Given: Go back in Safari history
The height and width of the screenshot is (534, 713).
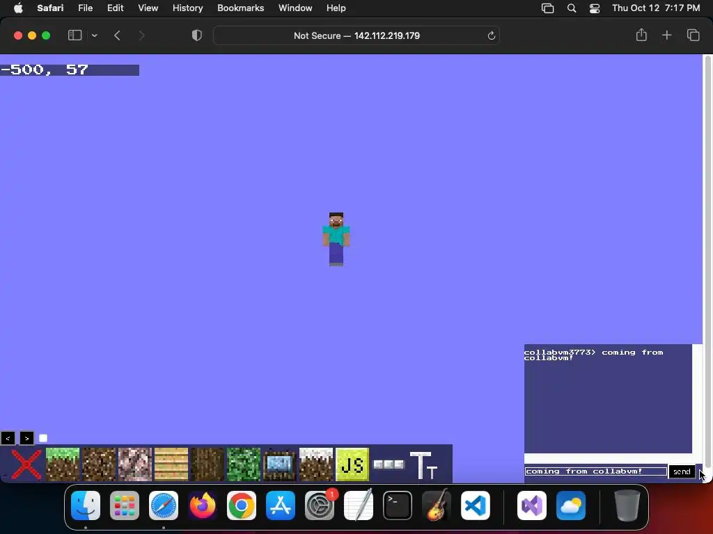Looking at the screenshot, I should (x=117, y=35).
